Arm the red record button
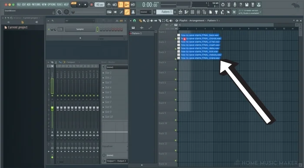304x168 pixels. click(91, 4)
